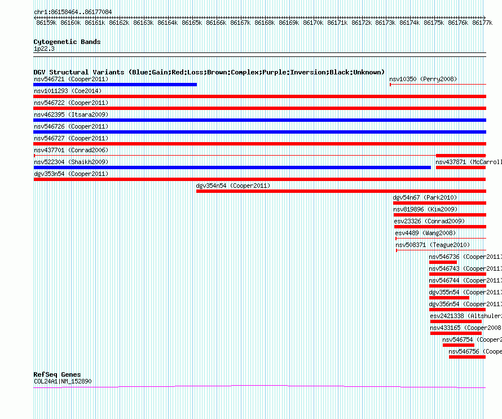
Task: Click the nsv522304 (Shaikh2009) label
Action: click(x=71, y=162)
